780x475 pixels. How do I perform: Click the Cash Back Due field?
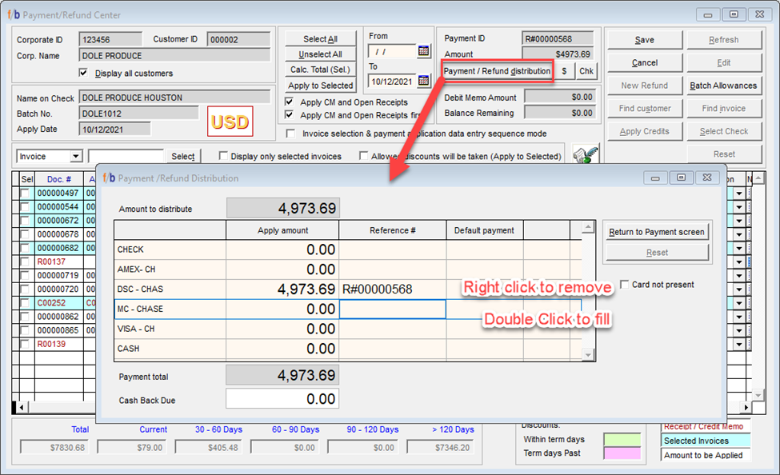[x=282, y=399]
